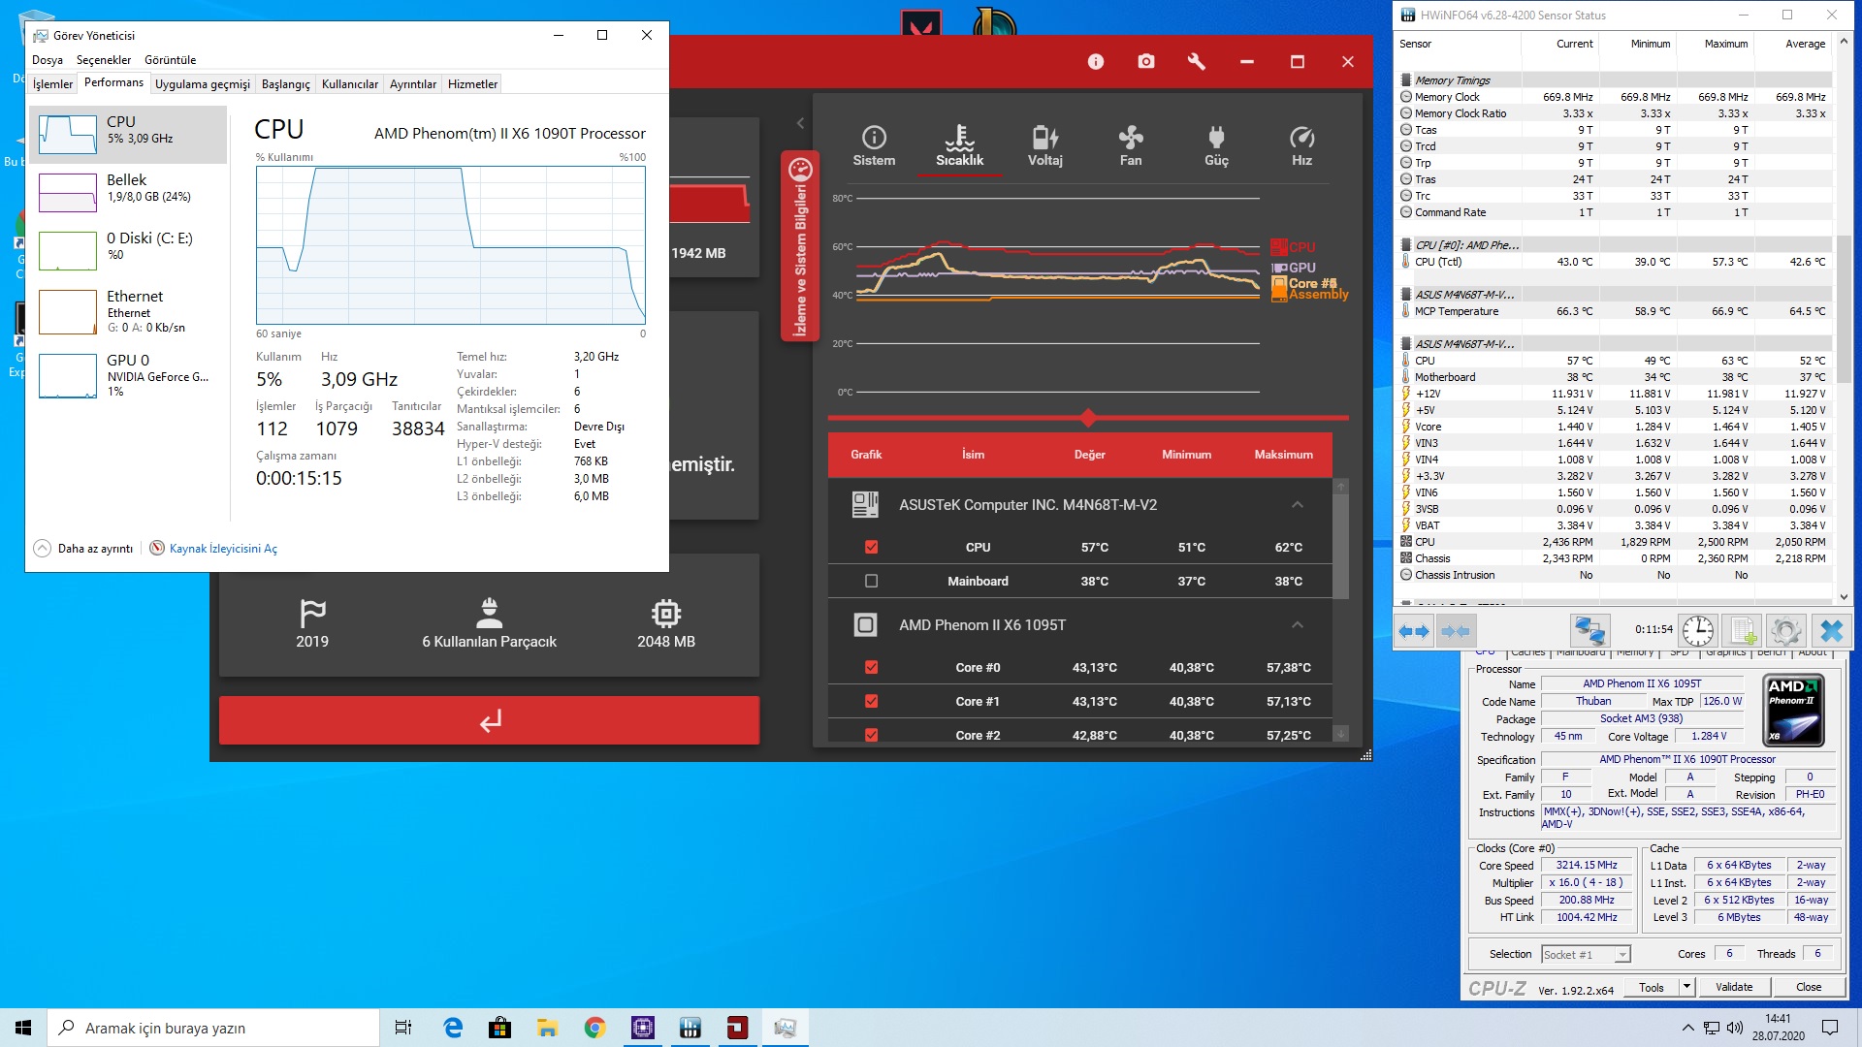Open File Explorer from the taskbar
This screenshot has height=1047, width=1862.
pos(548,1028)
